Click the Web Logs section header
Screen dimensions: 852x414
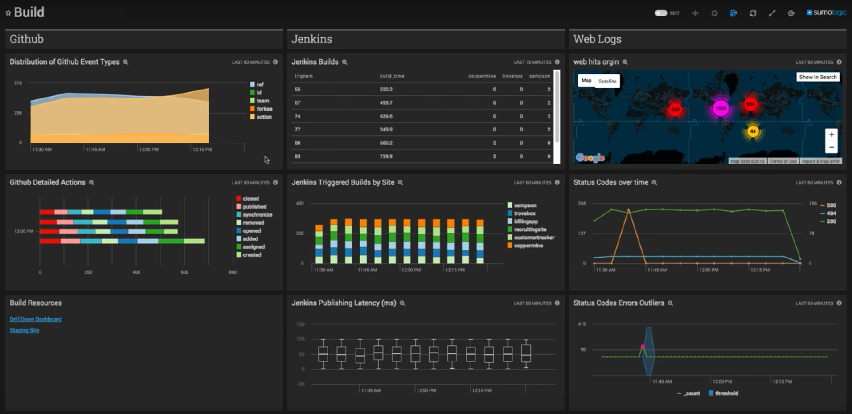708,39
